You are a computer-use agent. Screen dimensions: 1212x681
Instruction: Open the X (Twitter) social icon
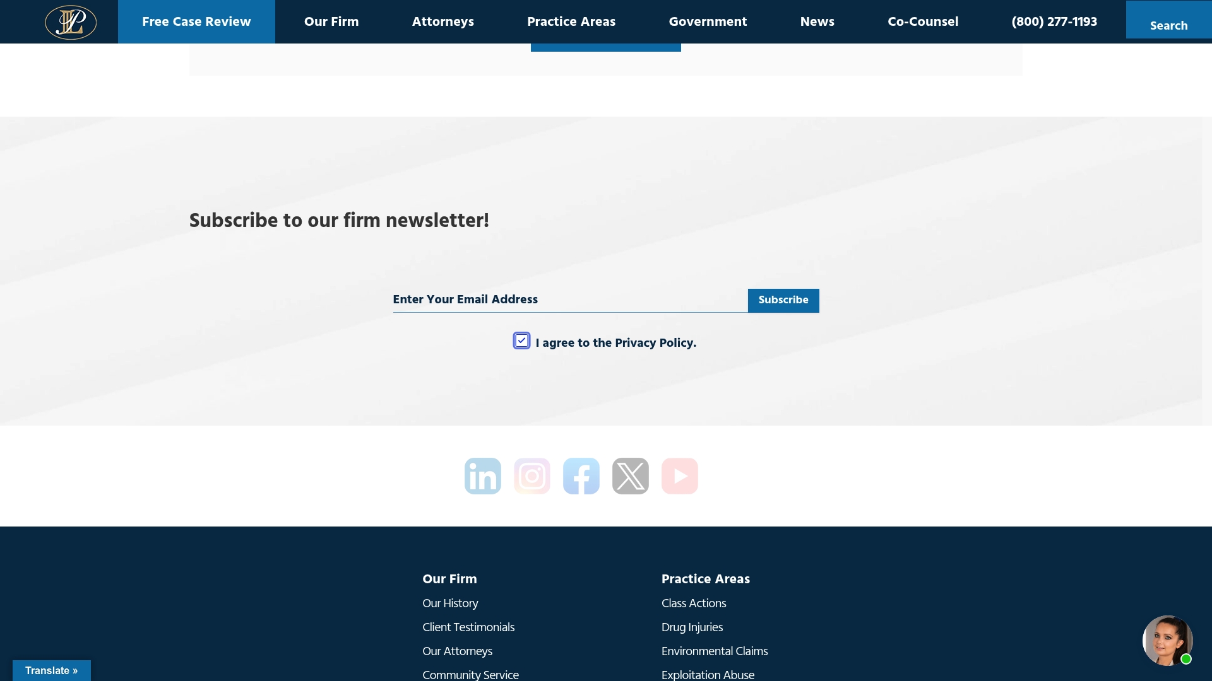[x=631, y=476]
